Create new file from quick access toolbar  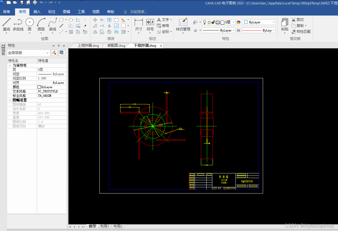(9, 2)
